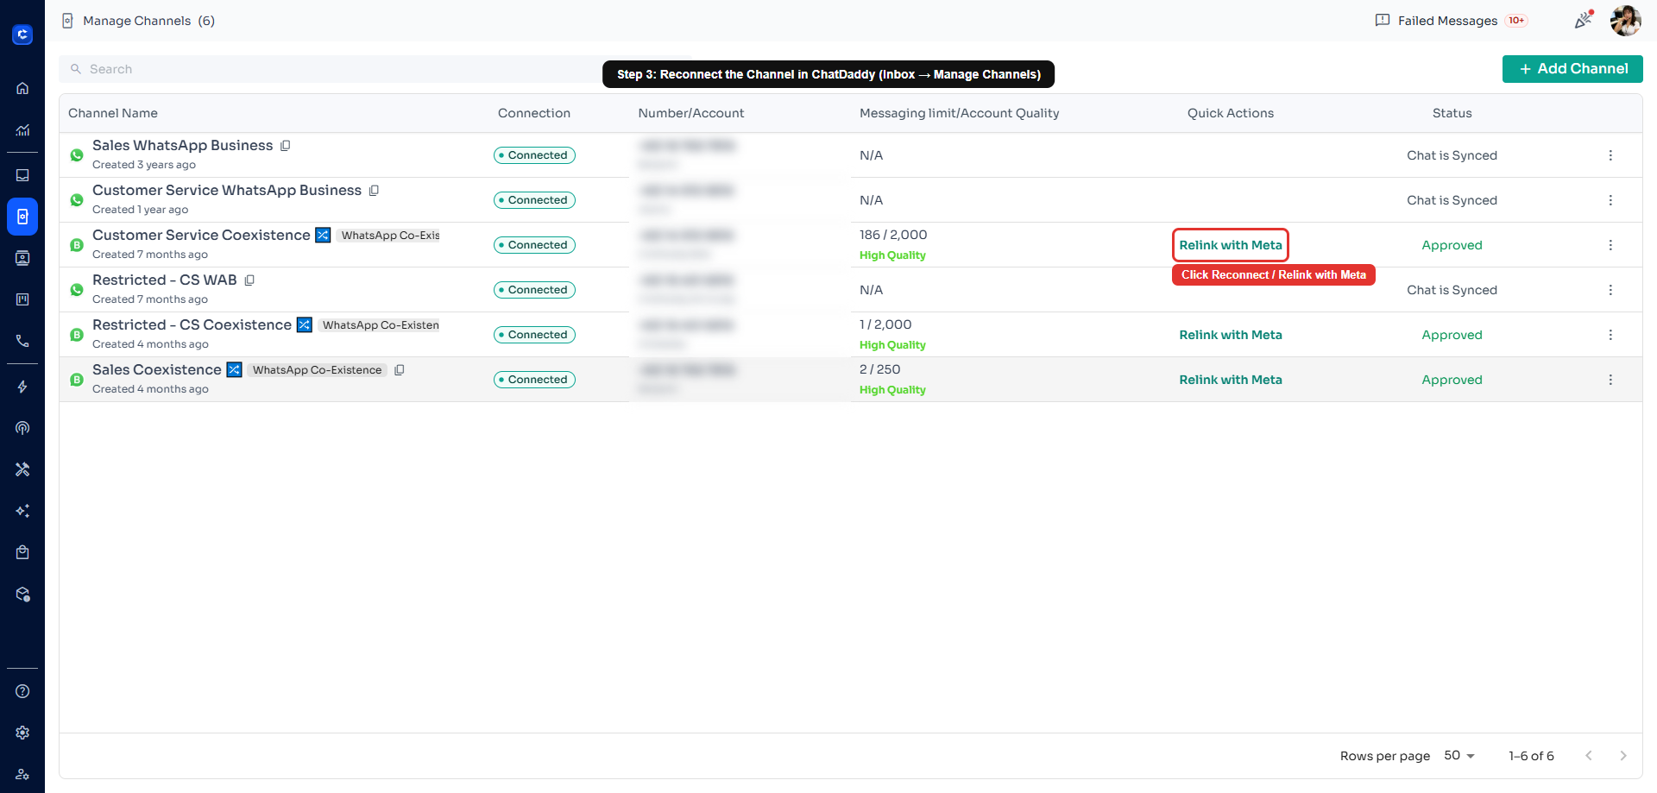Click WhatsApp icon of Sales WhatsApp Business row
The image size is (1657, 793).
pos(77,155)
